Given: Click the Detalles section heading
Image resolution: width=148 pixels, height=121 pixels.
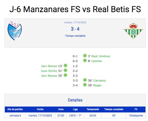Looking at the screenshot, I should click(x=75, y=100).
